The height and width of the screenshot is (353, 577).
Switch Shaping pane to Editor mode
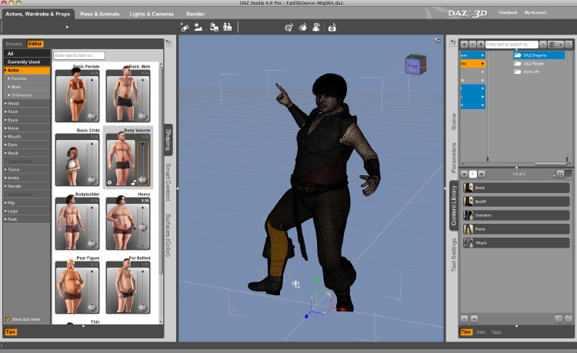pos(35,44)
